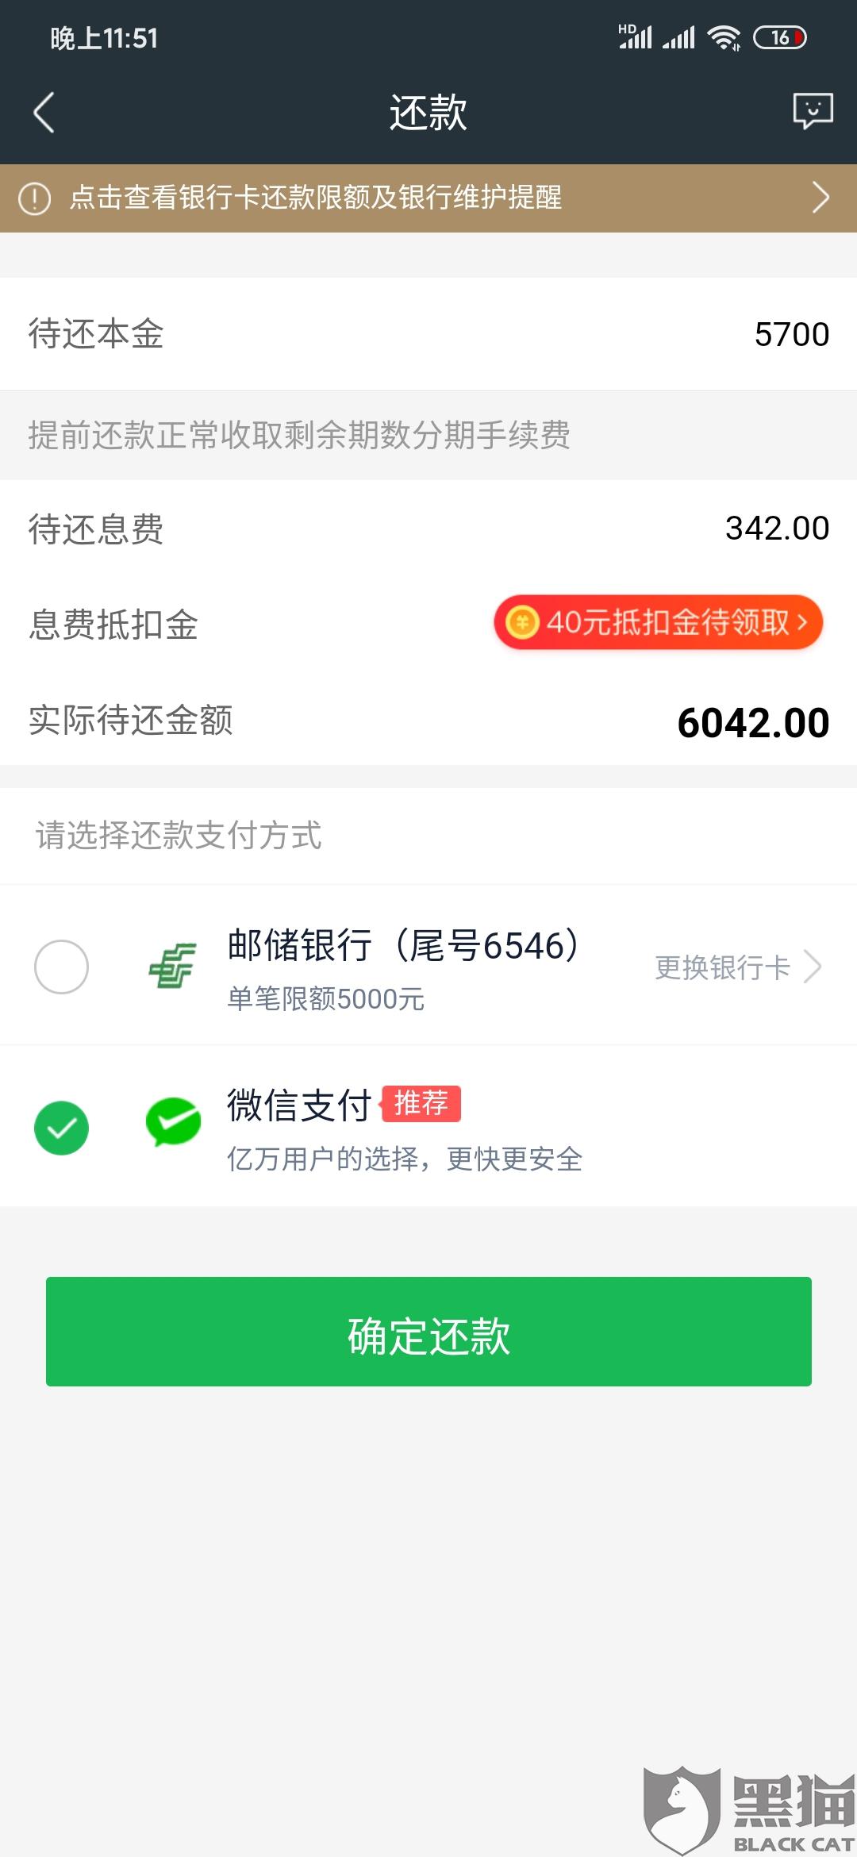Choose 微信支付 payment option row
The height and width of the screenshot is (1857, 857).
[428, 1127]
